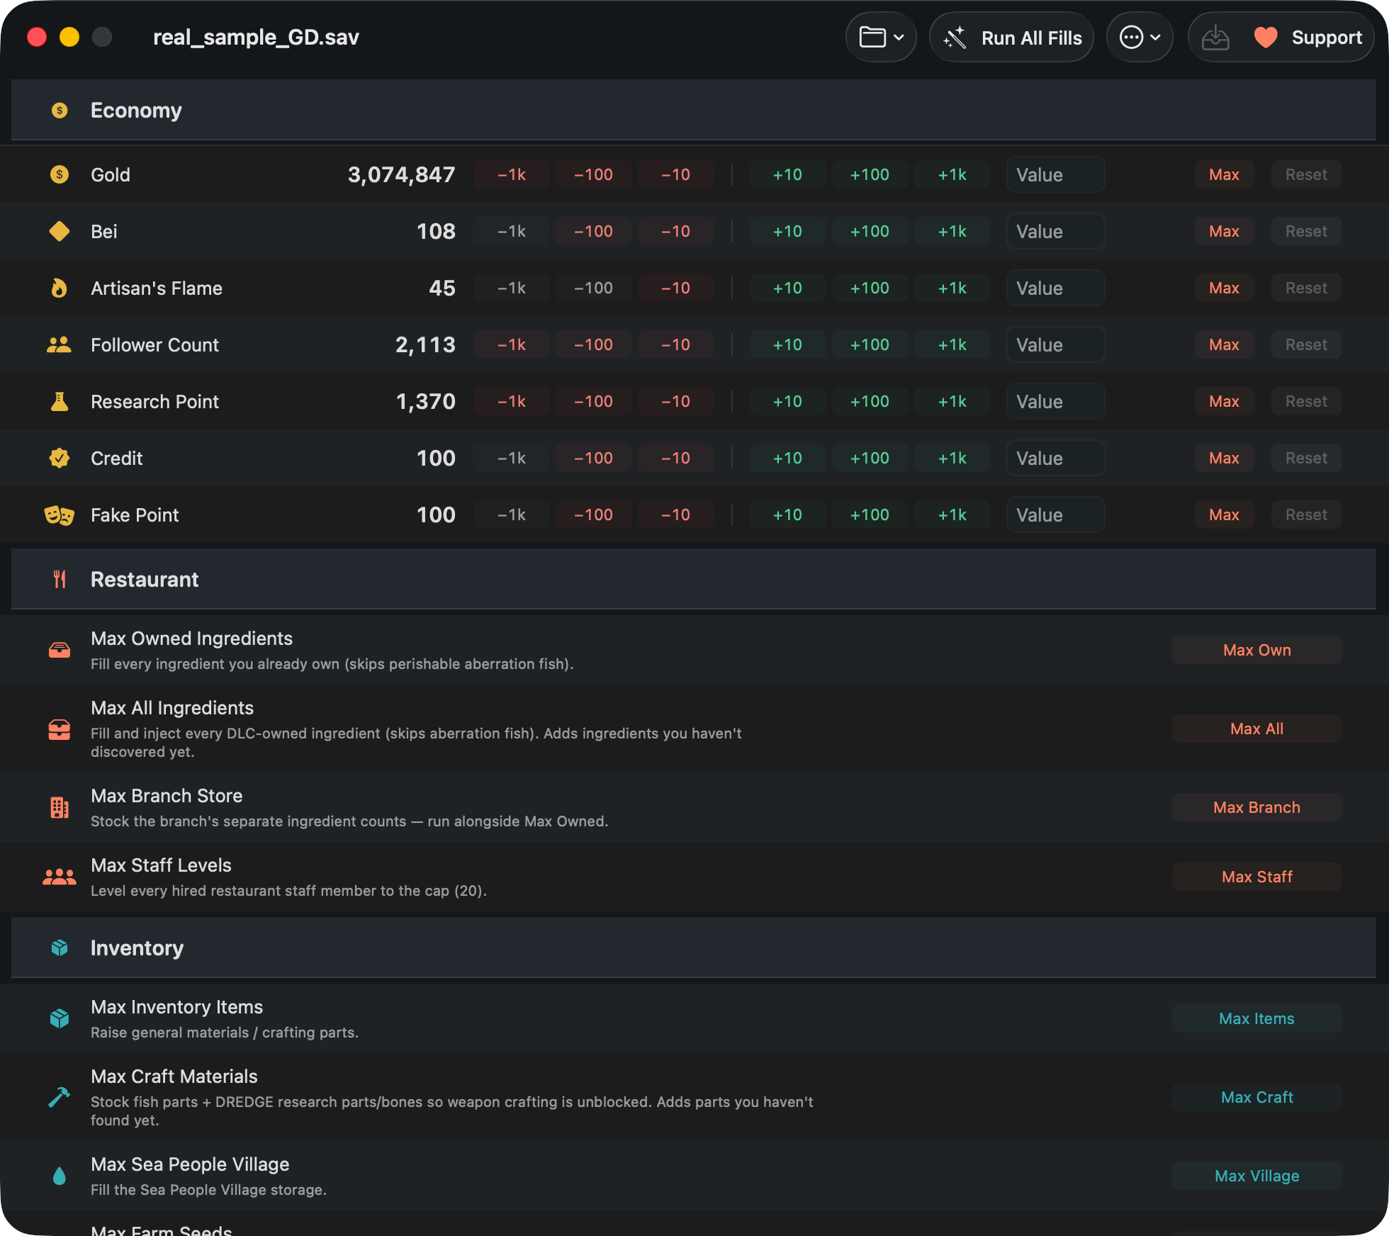The width and height of the screenshot is (1389, 1236).
Task: Add 1k to Gold
Action: coord(952,174)
